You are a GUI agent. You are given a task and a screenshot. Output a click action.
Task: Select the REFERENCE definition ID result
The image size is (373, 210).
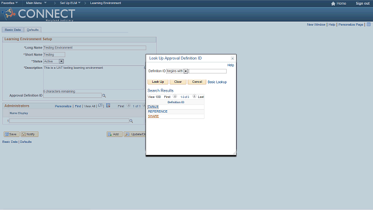pos(157,111)
